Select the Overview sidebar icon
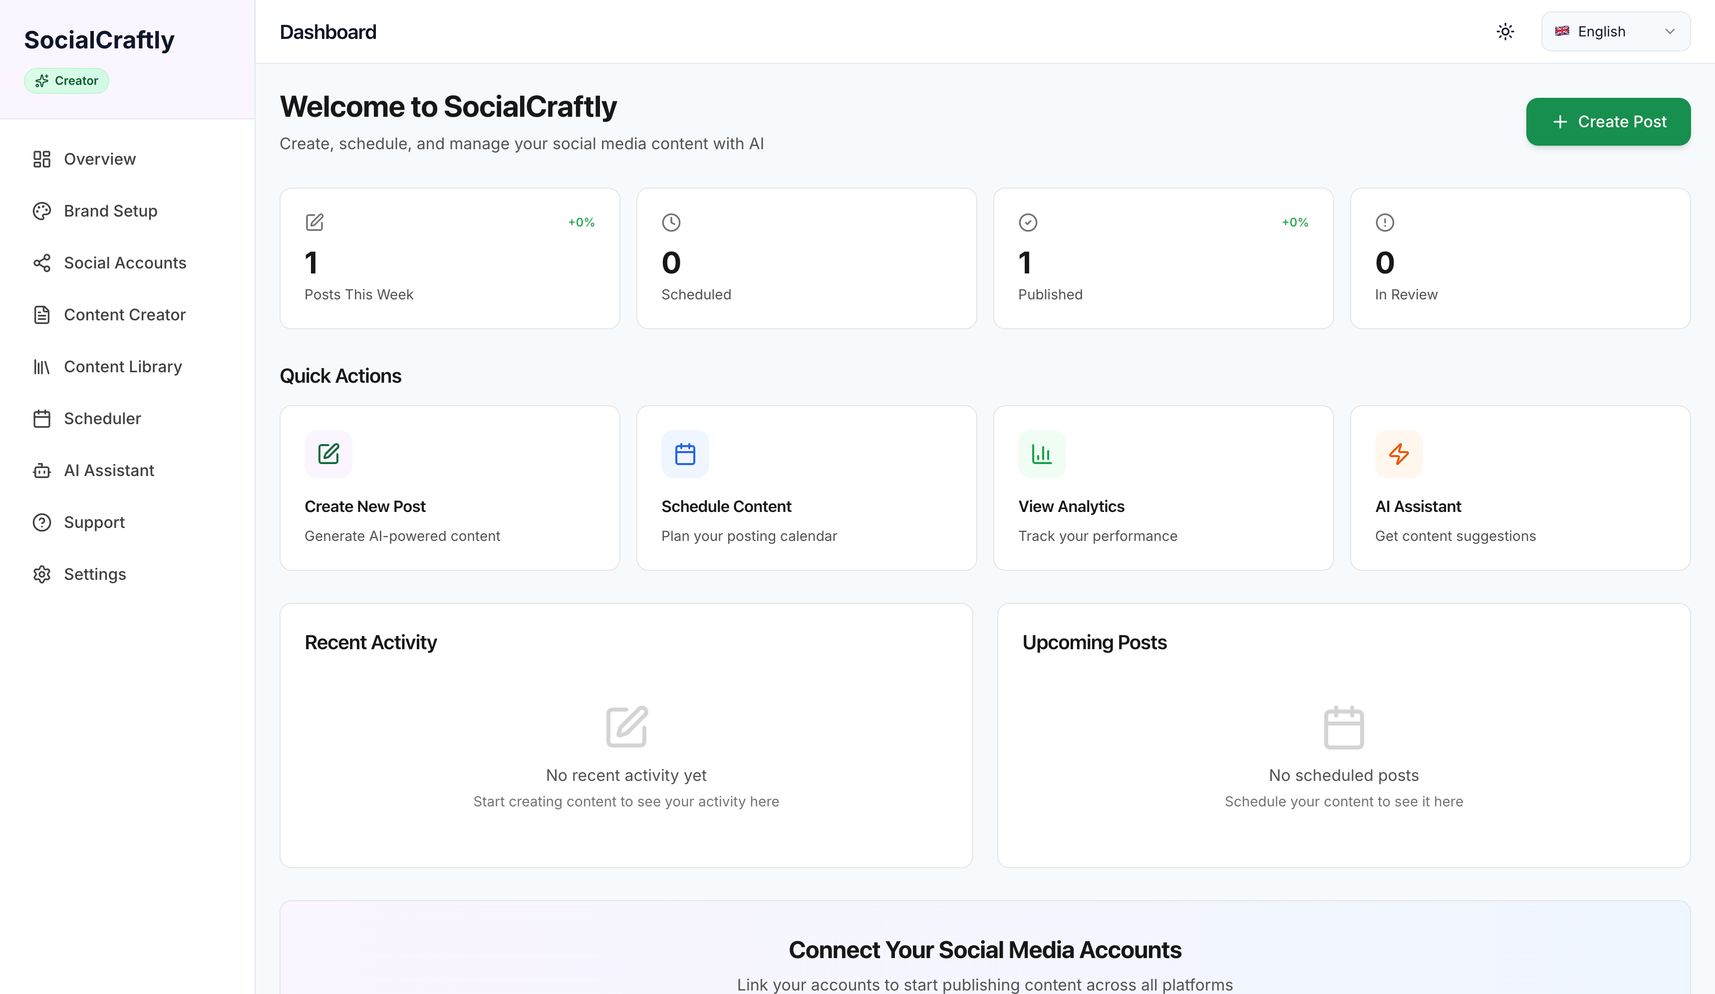This screenshot has width=1715, height=994. (41, 159)
